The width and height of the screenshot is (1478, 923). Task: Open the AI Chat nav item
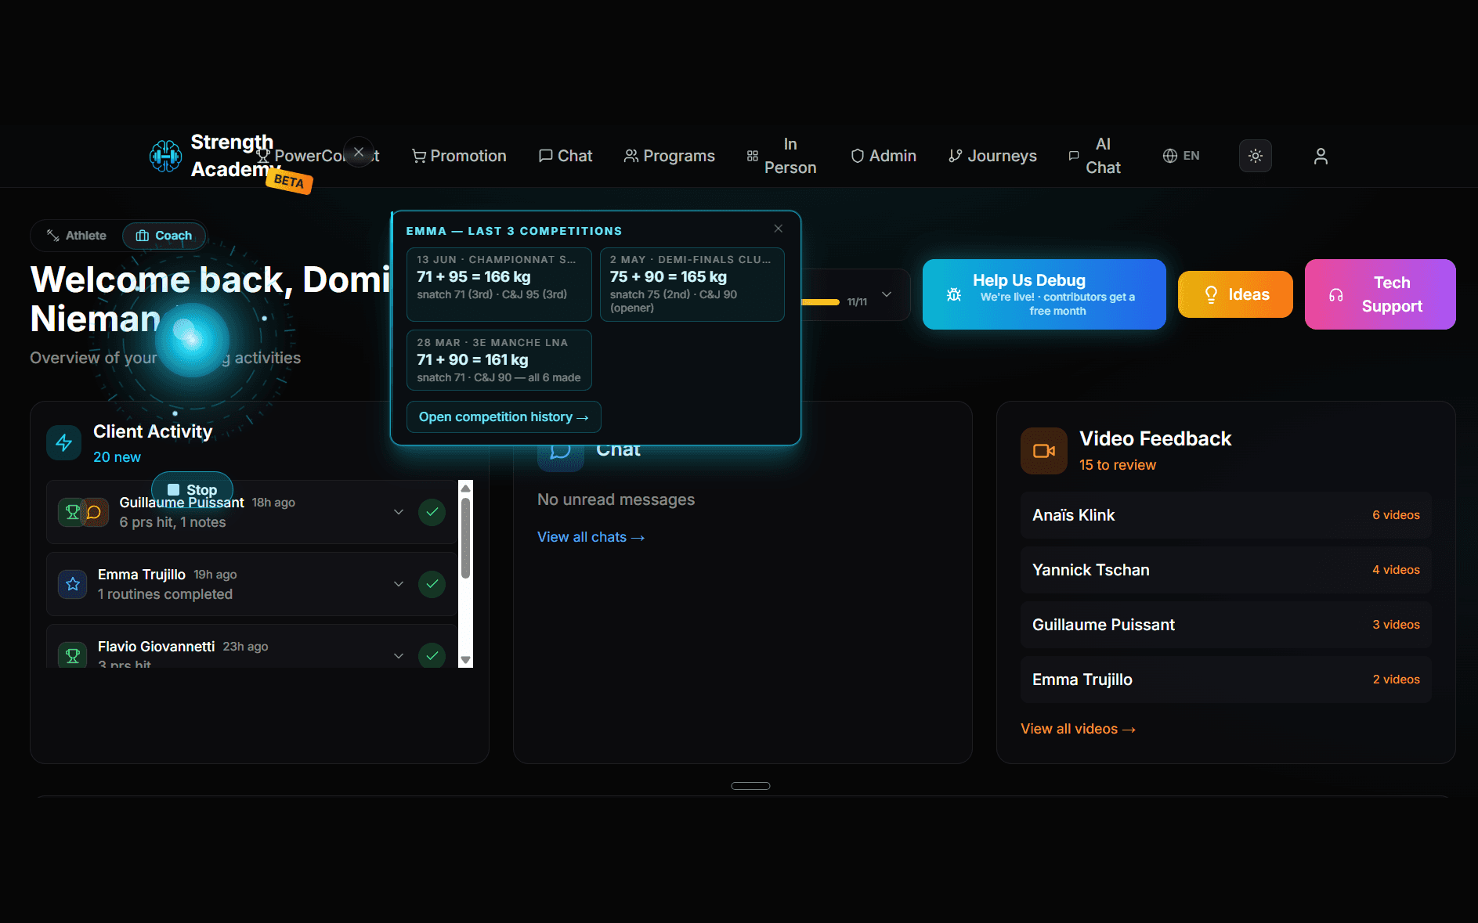[1095, 156]
